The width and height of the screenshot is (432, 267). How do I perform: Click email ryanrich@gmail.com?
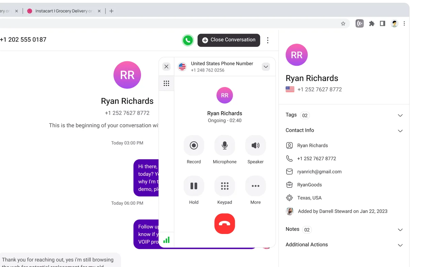[x=320, y=172]
